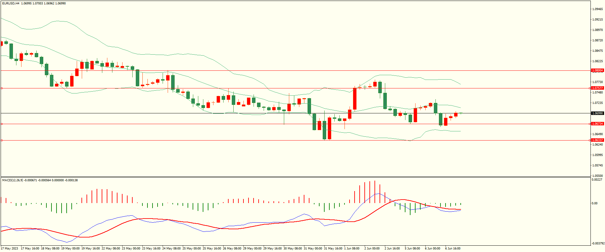Click the 29 May 00:00 time label
This screenshot has height=252, width=605.
point(252,249)
